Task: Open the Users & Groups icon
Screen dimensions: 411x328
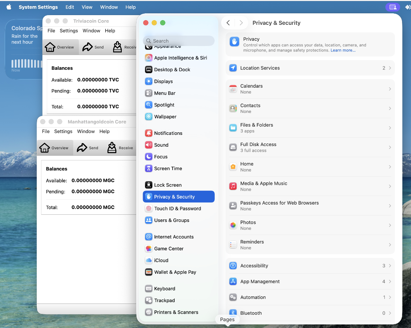Action: (149, 220)
